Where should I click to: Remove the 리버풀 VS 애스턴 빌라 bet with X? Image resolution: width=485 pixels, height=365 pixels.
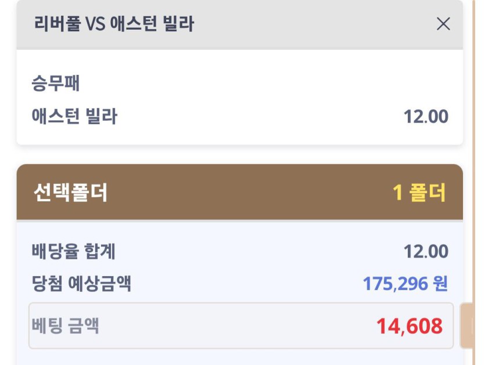[x=443, y=24]
